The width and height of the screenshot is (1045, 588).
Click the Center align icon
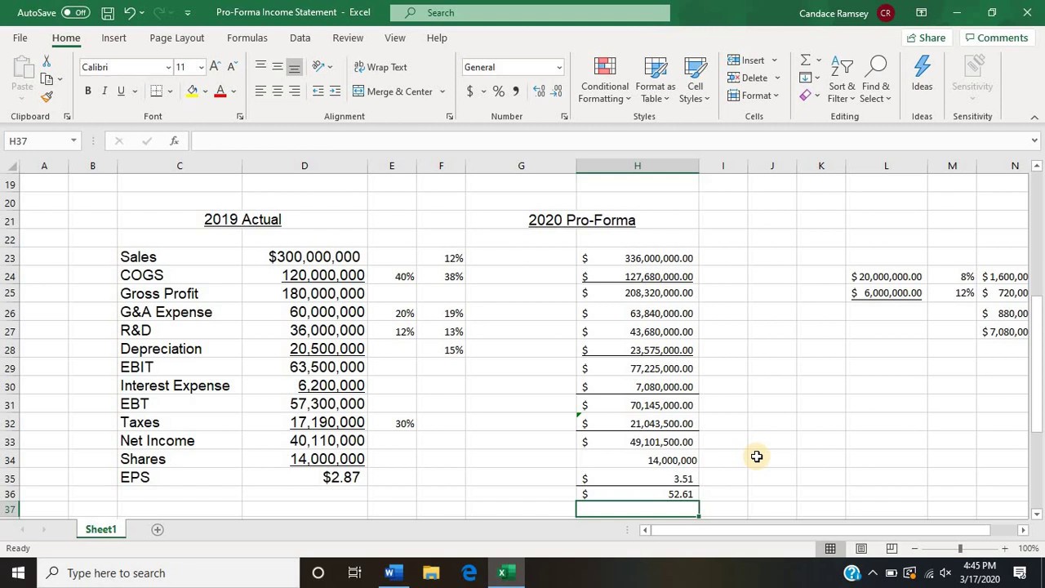pos(278,91)
